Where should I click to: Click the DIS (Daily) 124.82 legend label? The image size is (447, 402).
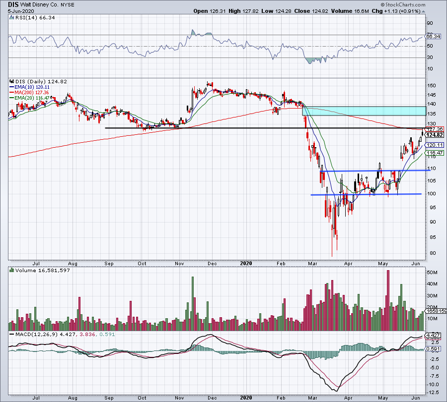(41, 82)
